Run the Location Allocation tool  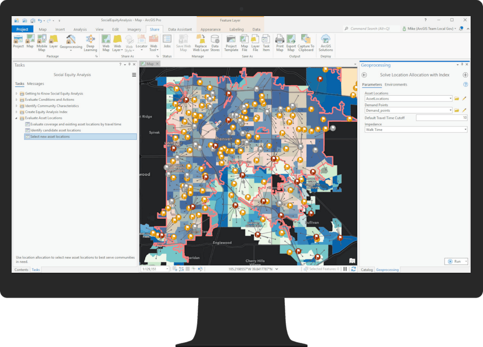click(x=455, y=261)
